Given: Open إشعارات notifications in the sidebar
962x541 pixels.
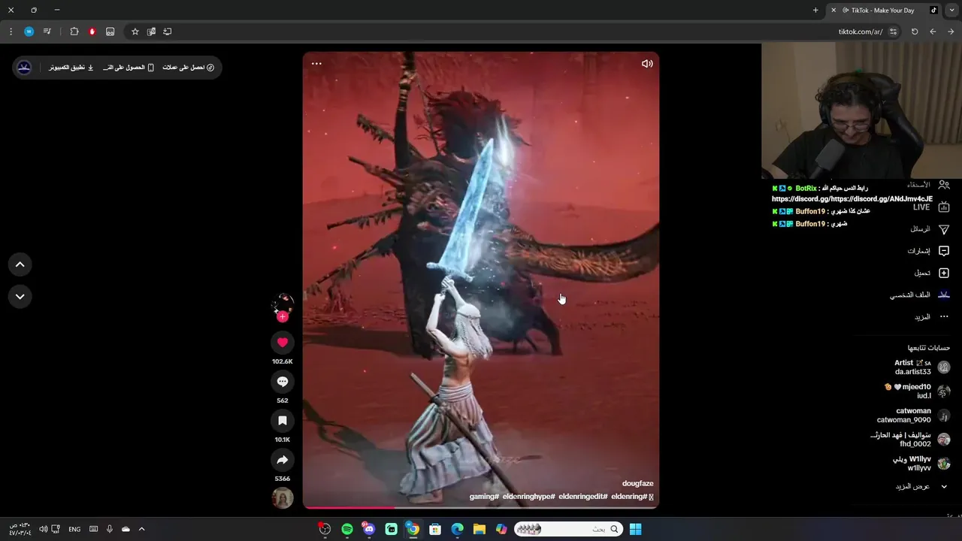Looking at the screenshot, I should [927, 251].
